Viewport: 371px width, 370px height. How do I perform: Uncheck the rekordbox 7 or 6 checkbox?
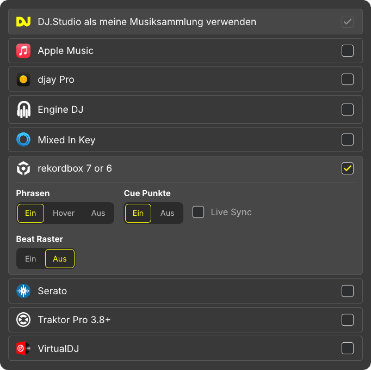(x=348, y=168)
